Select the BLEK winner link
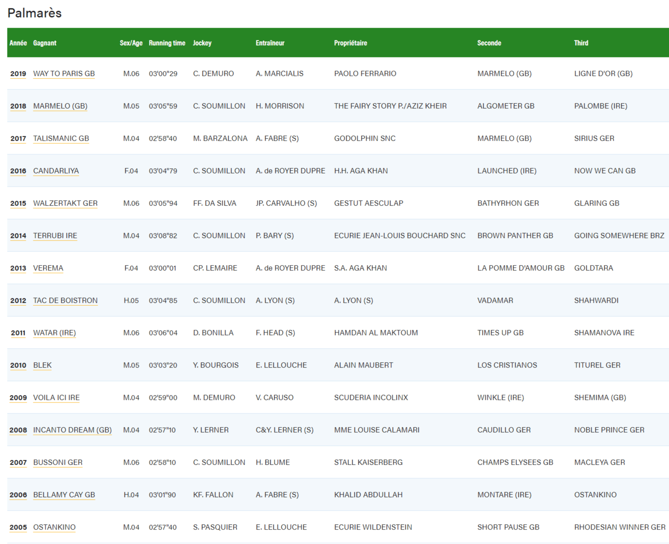 point(42,365)
